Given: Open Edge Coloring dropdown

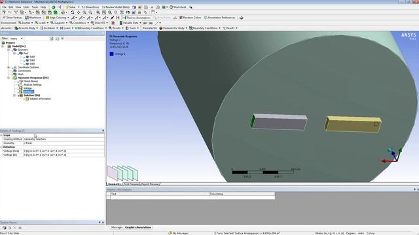Looking at the screenshot, I should pyautogui.click(x=58, y=18).
